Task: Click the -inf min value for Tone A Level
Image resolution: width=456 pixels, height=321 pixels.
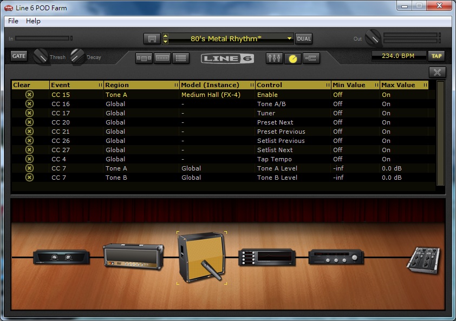Action: point(338,168)
